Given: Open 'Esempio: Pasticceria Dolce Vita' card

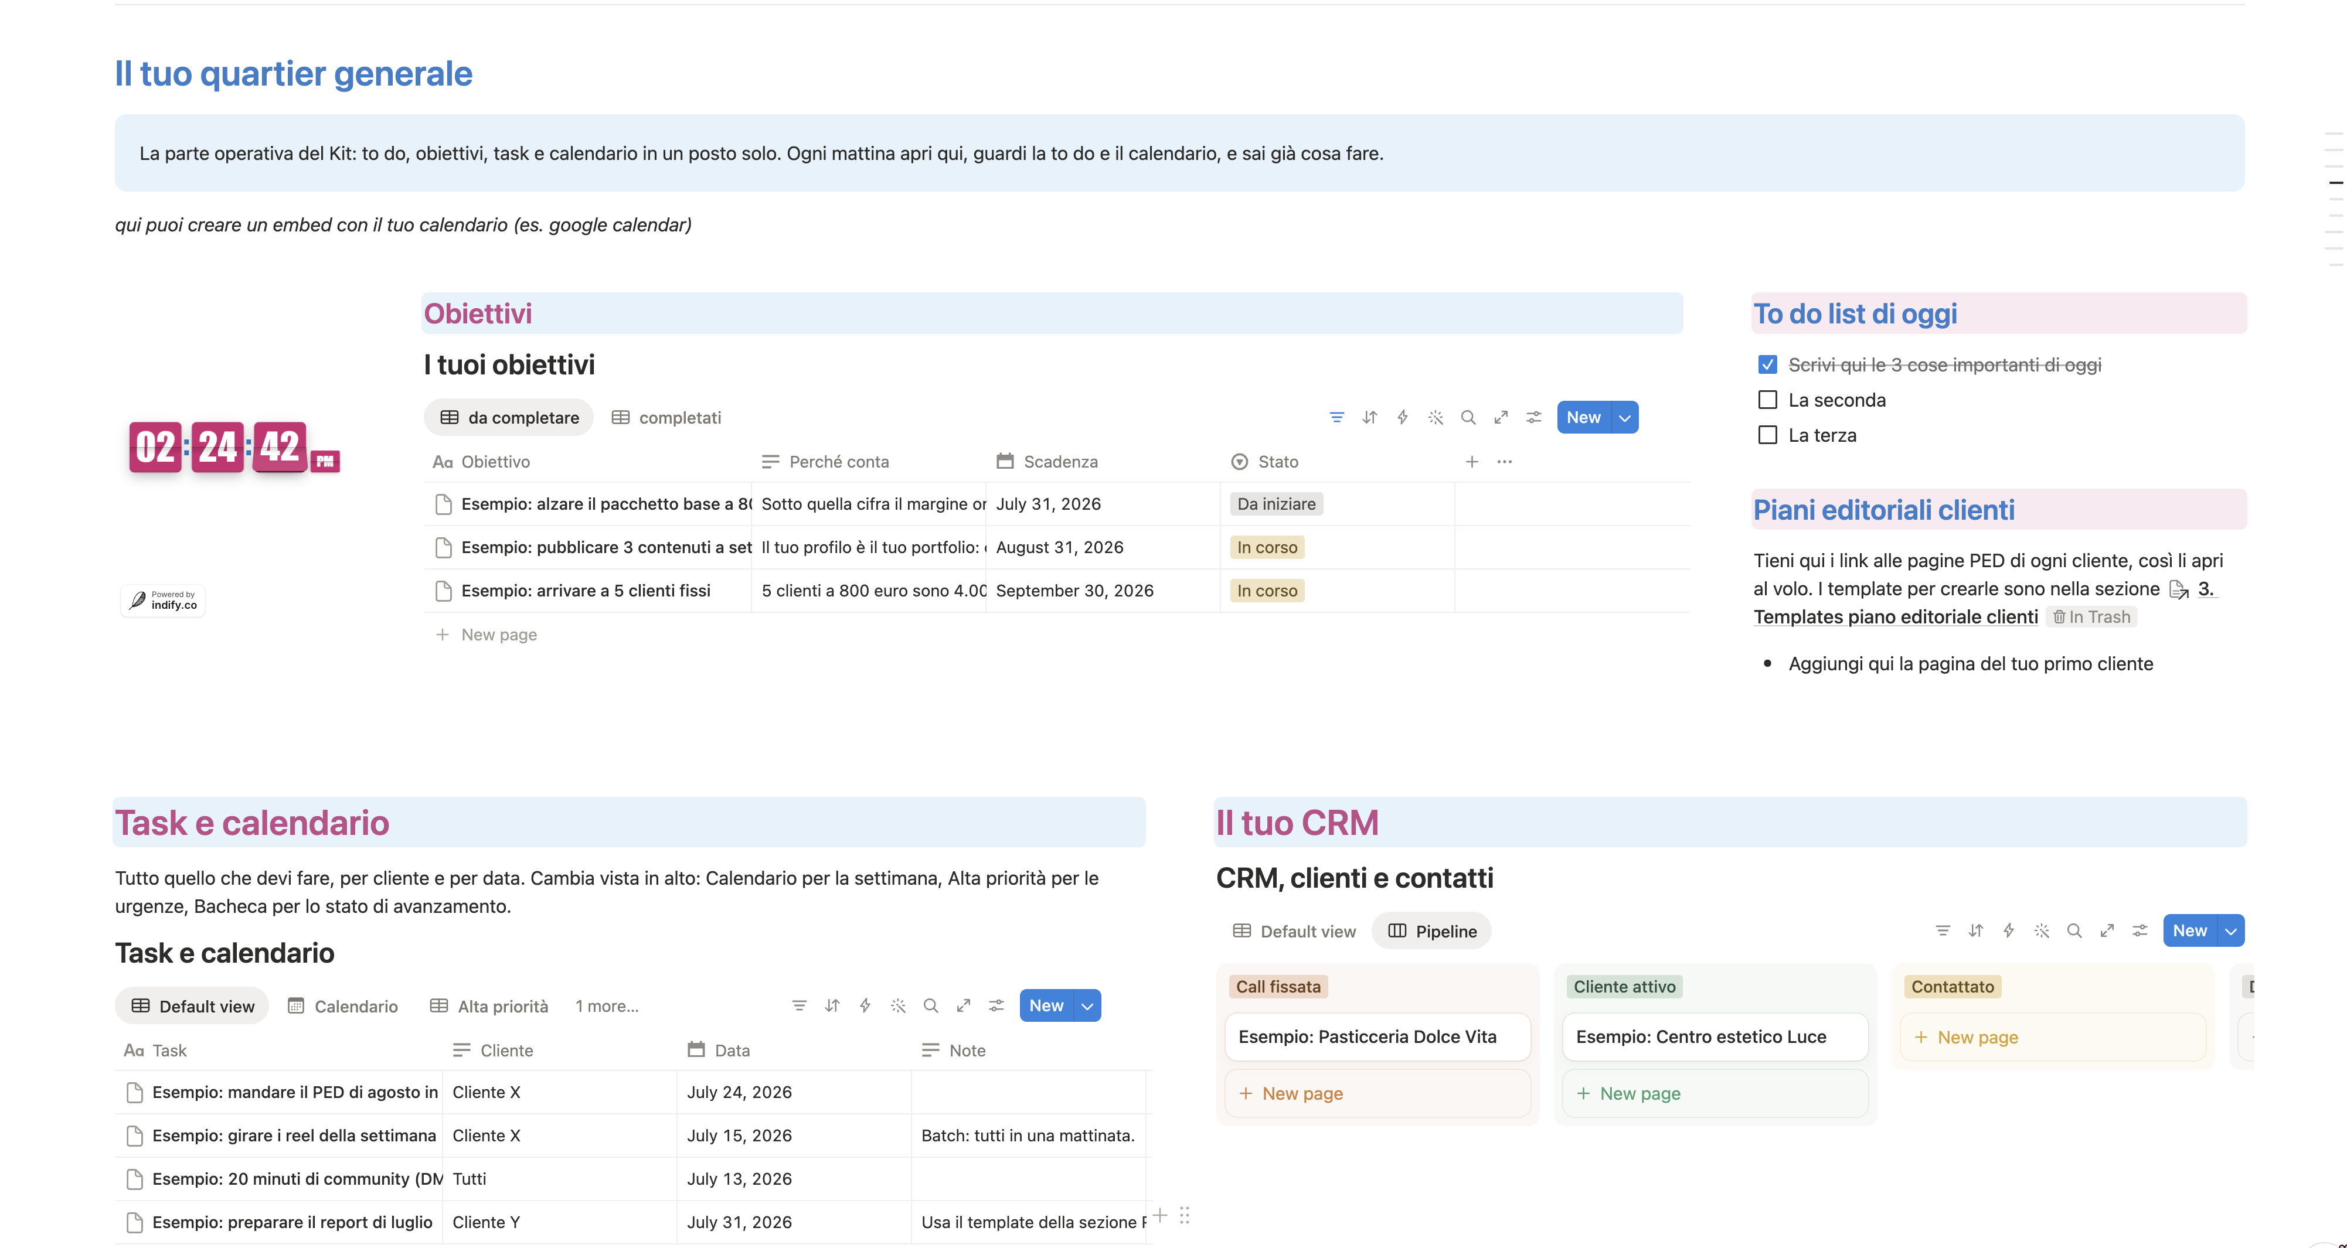Looking at the screenshot, I should tap(1377, 1036).
